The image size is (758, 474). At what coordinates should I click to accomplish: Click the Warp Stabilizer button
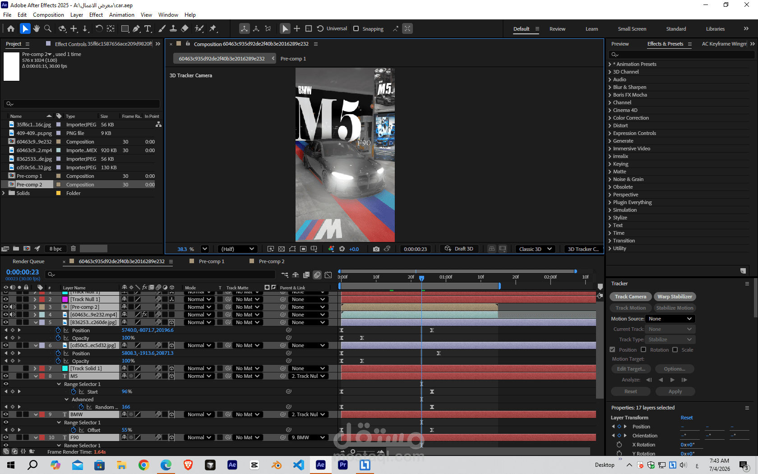675,297
